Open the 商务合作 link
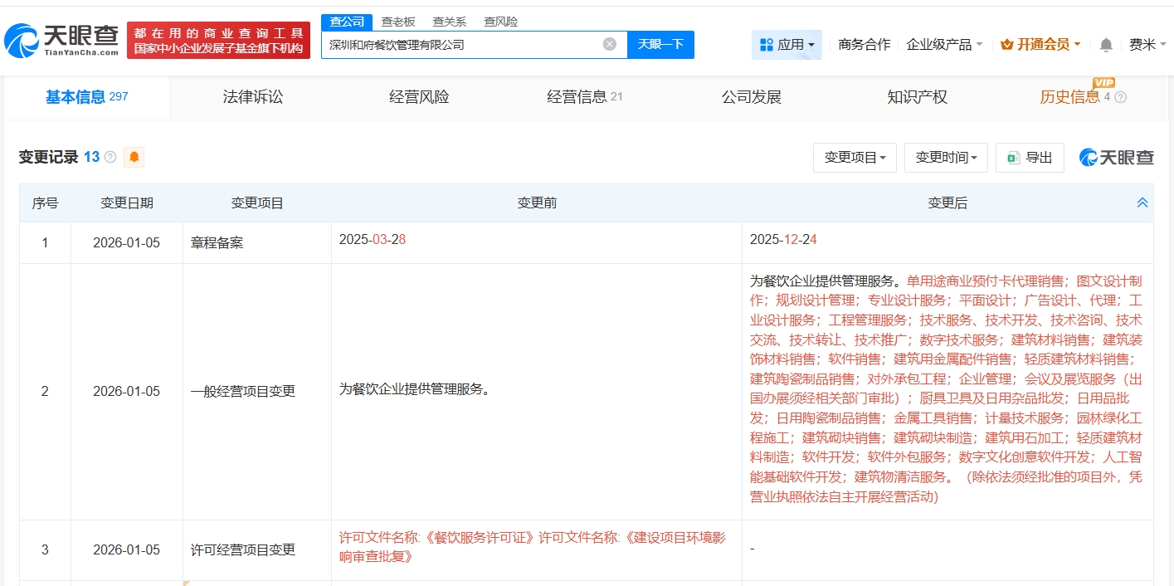The image size is (1174, 586). click(x=864, y=45)
